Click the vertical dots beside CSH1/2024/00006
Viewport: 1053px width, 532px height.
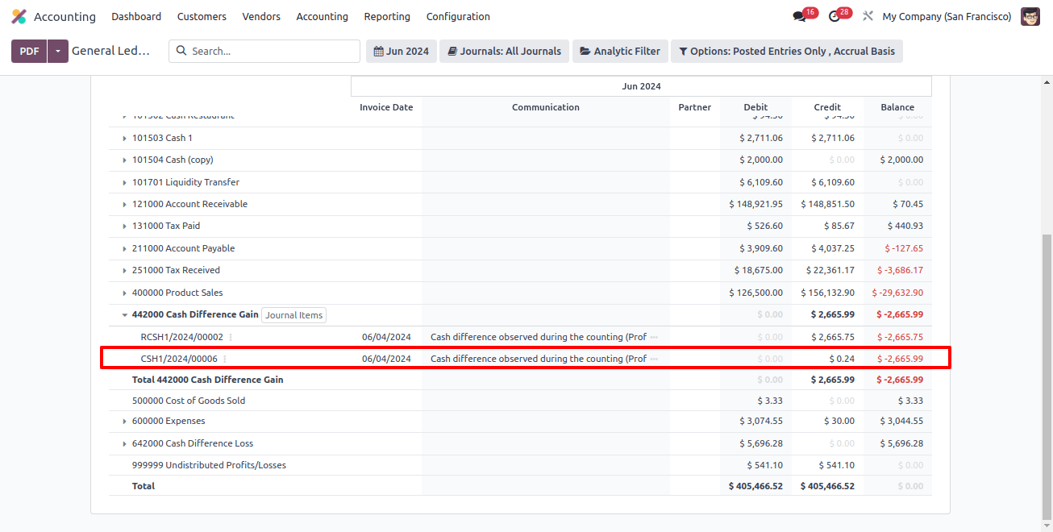coord(225,359)
